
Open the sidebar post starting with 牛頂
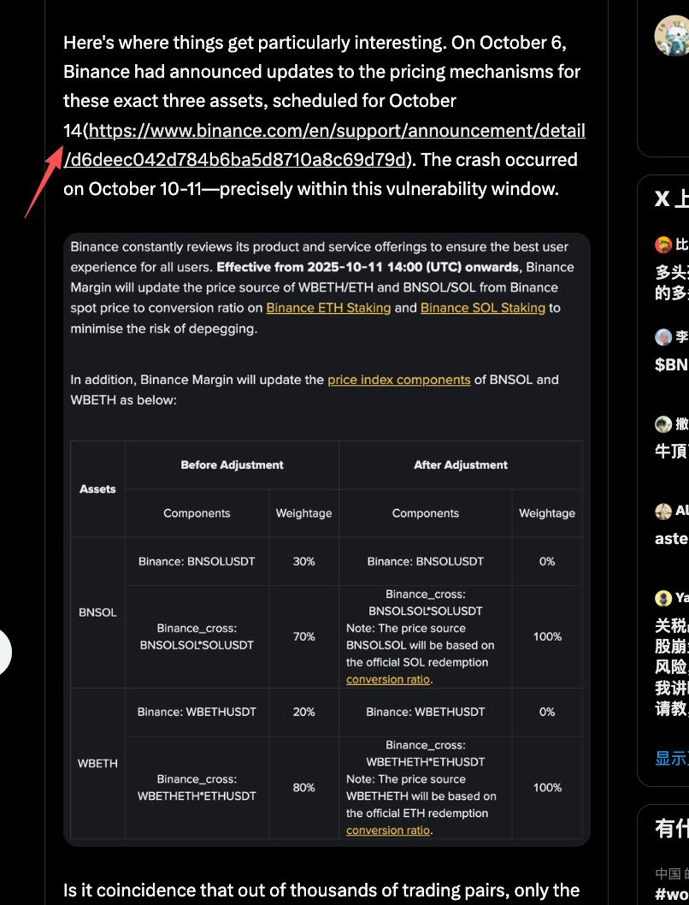[x=672, y=451]
